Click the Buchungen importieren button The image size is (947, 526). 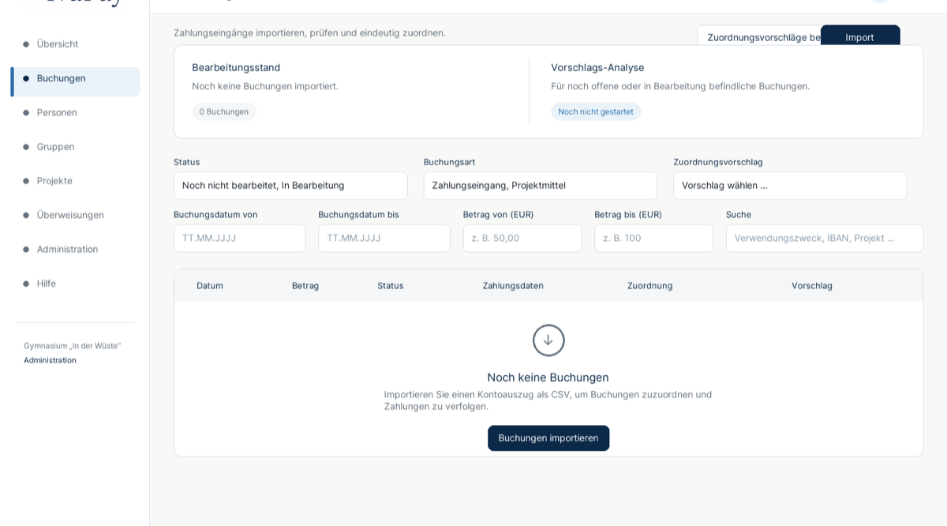pos(548,438)
